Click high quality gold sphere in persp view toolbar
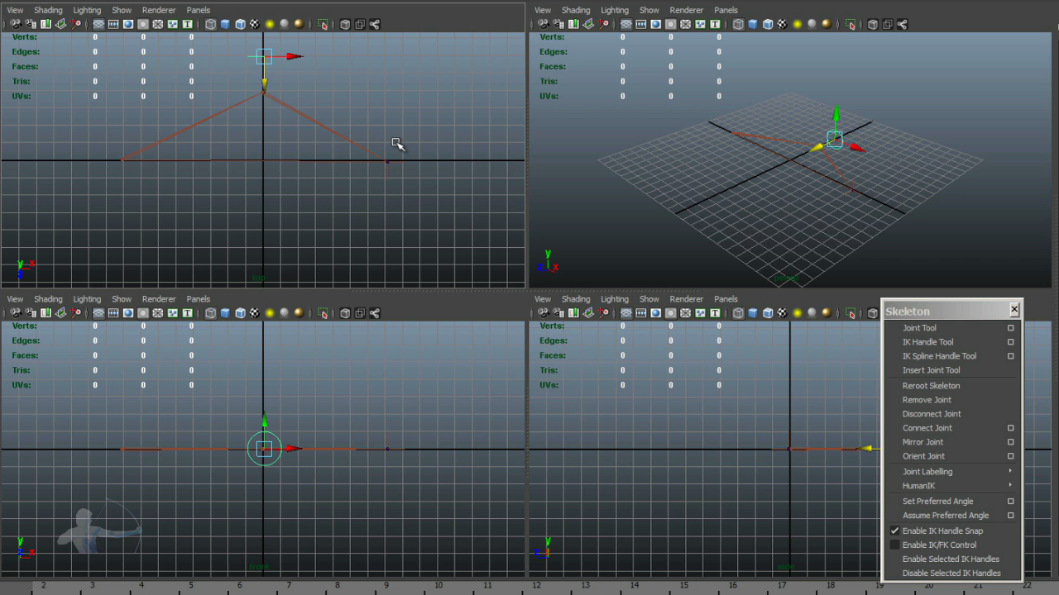The width and height of the screenshot is (1059, 595). coord(827,24)
